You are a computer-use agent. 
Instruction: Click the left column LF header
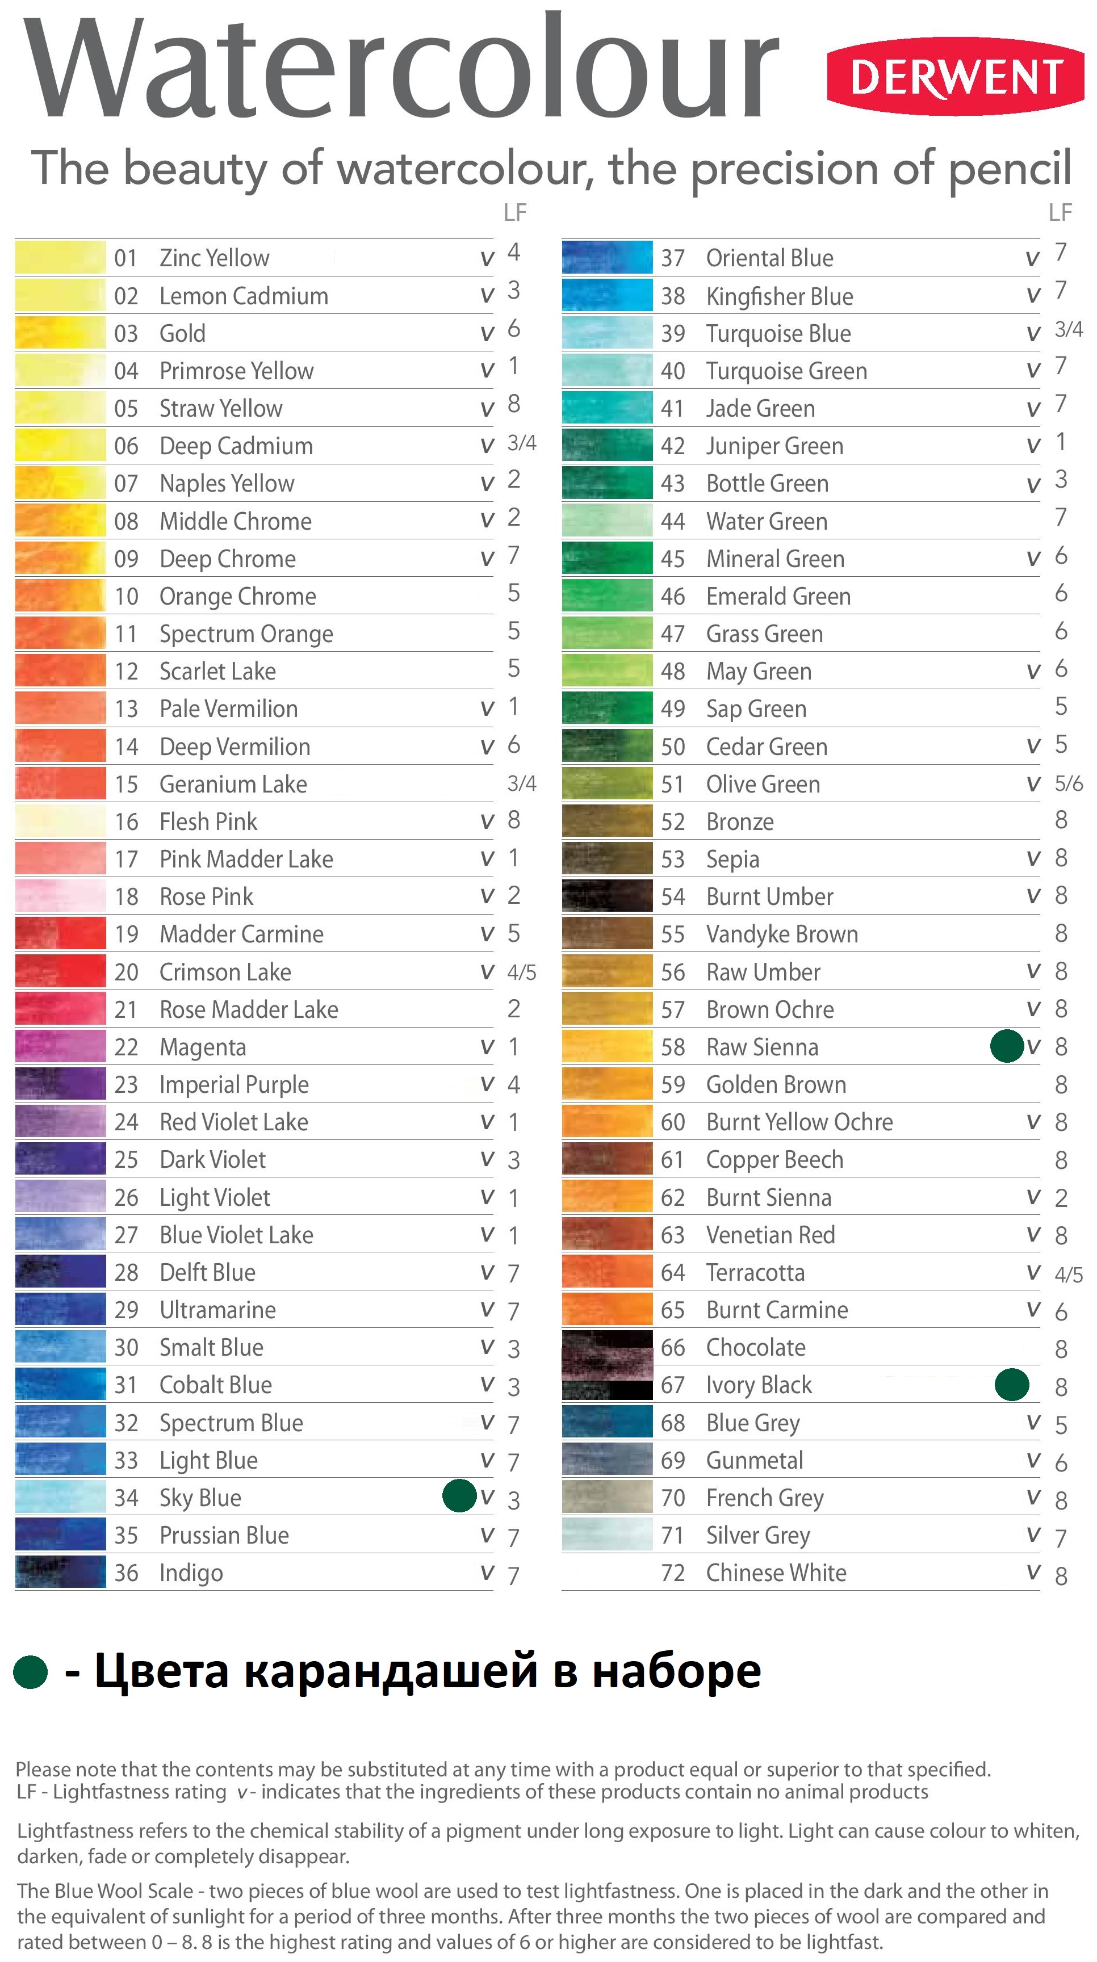tap(515, 212)
